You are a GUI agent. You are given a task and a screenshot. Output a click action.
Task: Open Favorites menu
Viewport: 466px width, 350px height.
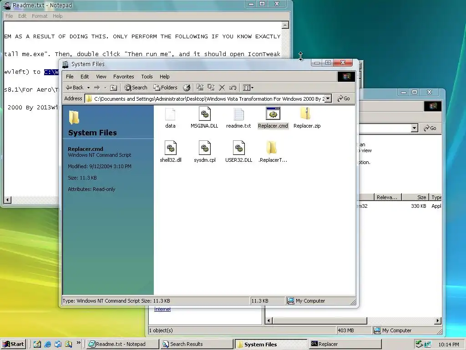[x=124, y=77]
